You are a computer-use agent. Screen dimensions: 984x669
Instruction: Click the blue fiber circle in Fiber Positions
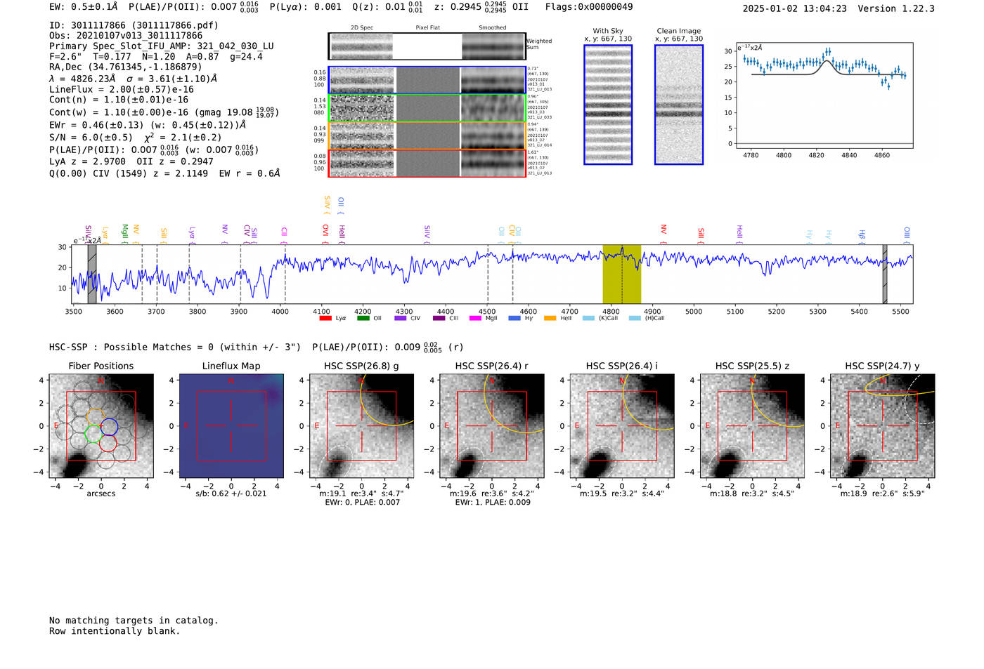point(108,426)
